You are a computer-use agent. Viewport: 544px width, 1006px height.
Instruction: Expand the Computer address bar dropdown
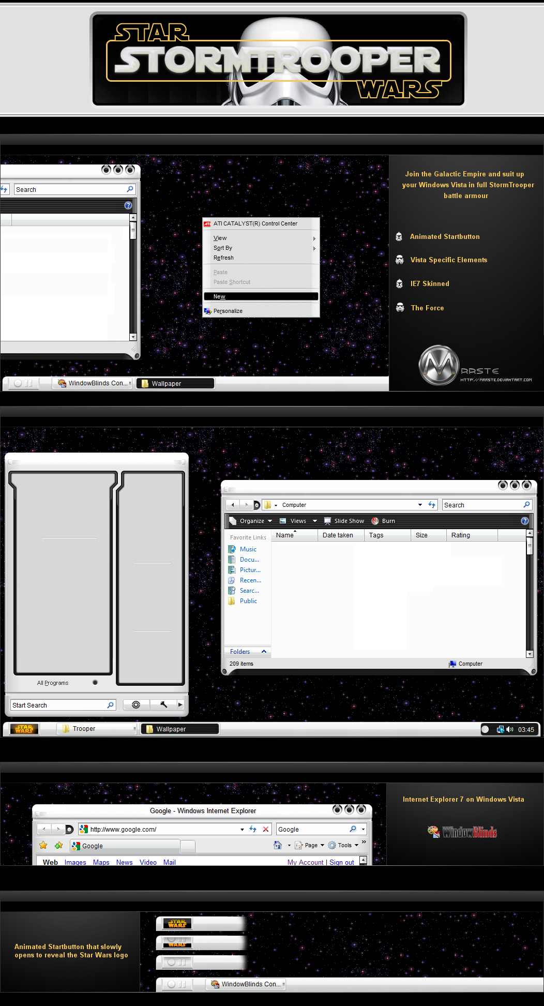[420, 505]
